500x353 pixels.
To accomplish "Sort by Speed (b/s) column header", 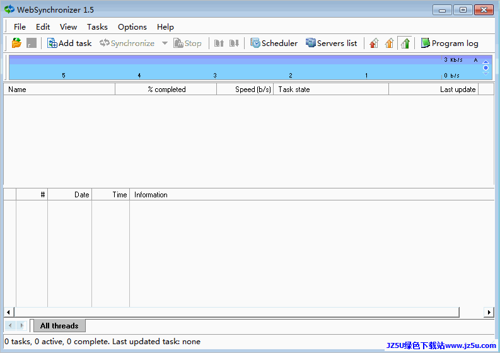I will pos(245,90).
